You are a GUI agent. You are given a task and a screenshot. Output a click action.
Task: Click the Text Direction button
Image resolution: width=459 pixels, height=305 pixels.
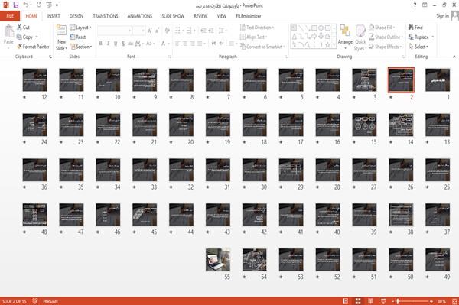pos(257,28)
